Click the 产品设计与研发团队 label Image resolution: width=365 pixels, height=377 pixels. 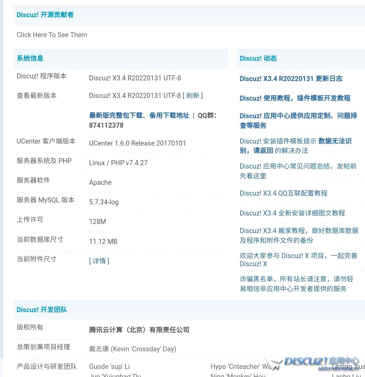[47, 367]
